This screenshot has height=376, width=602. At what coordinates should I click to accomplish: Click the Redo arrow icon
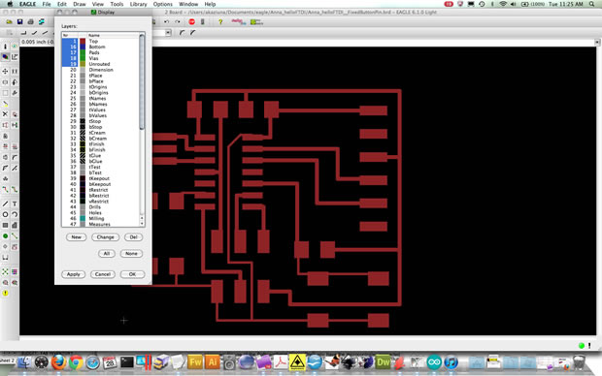click(177, 22)
